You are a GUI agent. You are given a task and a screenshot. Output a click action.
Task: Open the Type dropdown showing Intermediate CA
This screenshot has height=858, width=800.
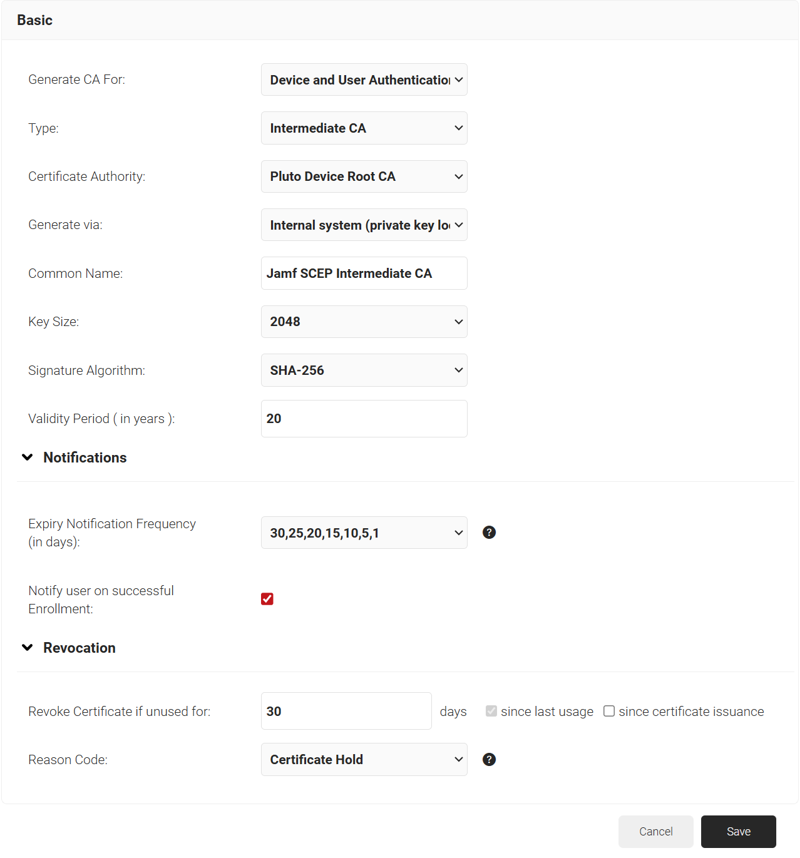pyautogui.click(x=364, y=128)
